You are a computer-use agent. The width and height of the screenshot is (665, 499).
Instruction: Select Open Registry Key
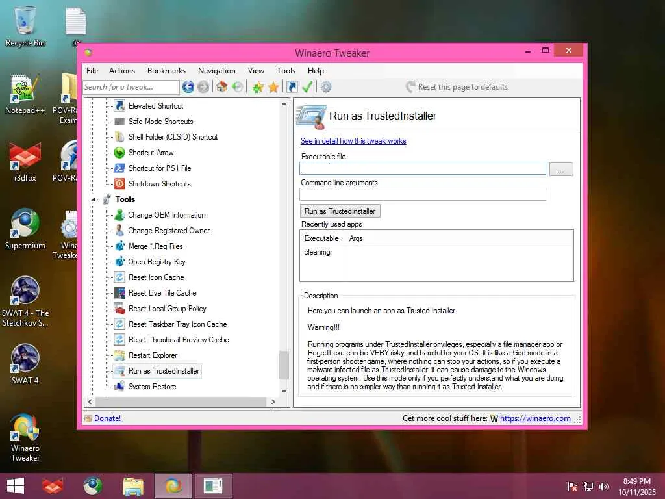pyautogui.click(x=157, y=262)
